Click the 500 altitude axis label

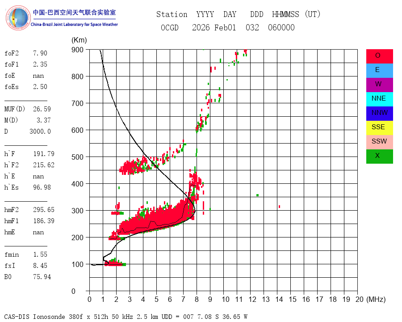(77, 157)
